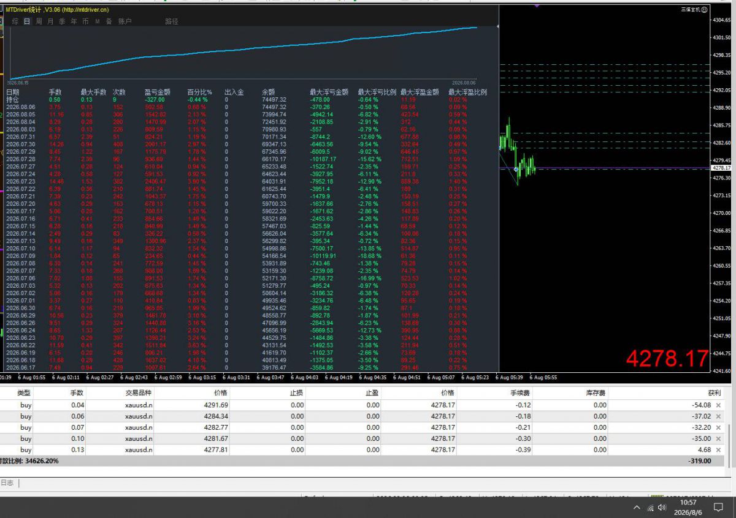Sort by 获利 column header
Screen dimensions: 736x518
[714, 393]
